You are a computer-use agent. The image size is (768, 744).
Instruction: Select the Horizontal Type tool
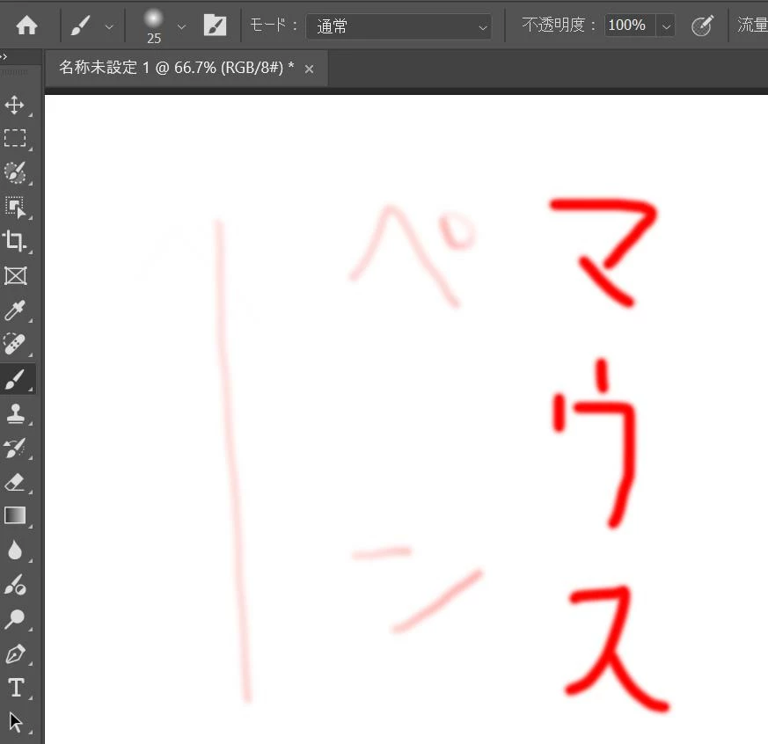(x=16, y=688)
